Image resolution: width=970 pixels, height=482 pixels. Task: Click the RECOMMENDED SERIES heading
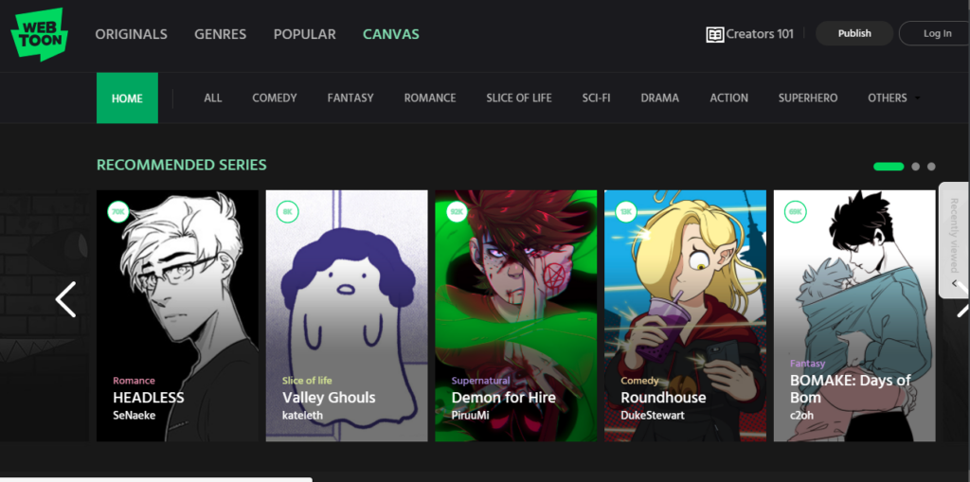point(181,165)
